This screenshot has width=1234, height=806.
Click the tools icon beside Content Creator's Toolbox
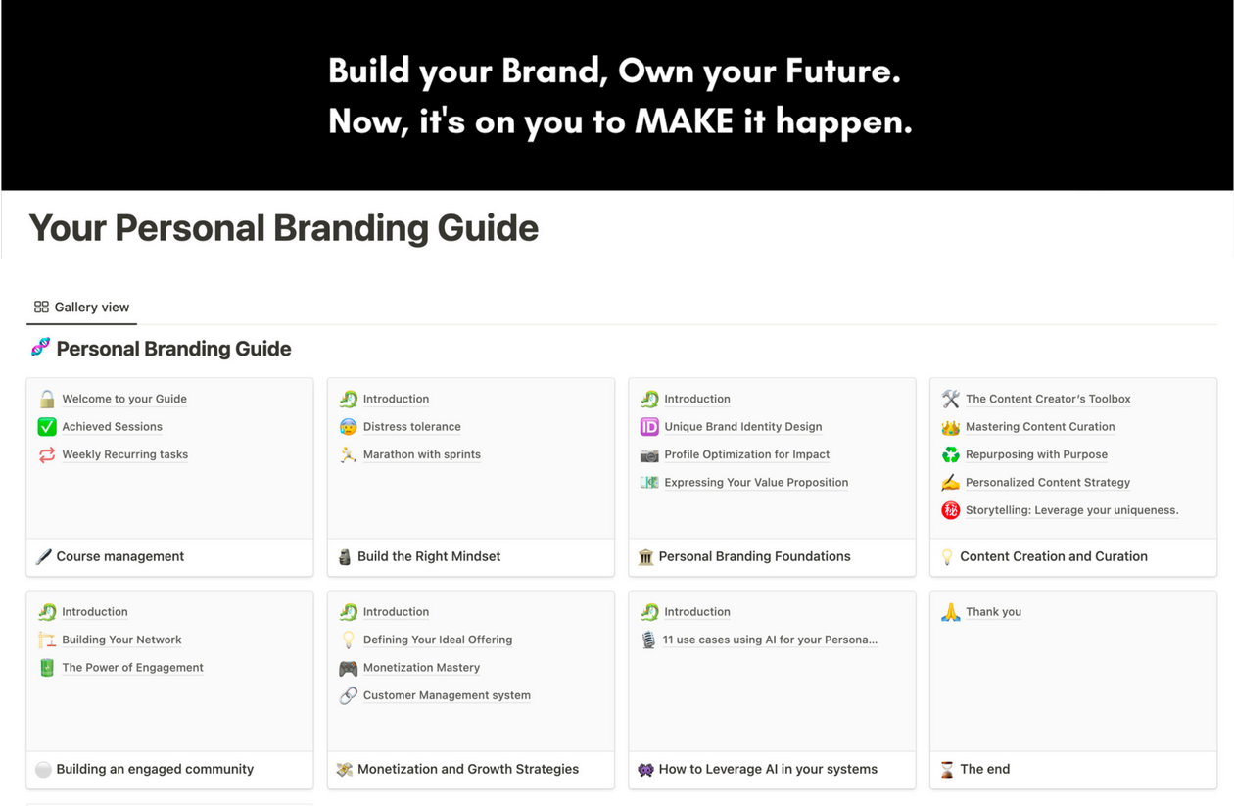950,399
